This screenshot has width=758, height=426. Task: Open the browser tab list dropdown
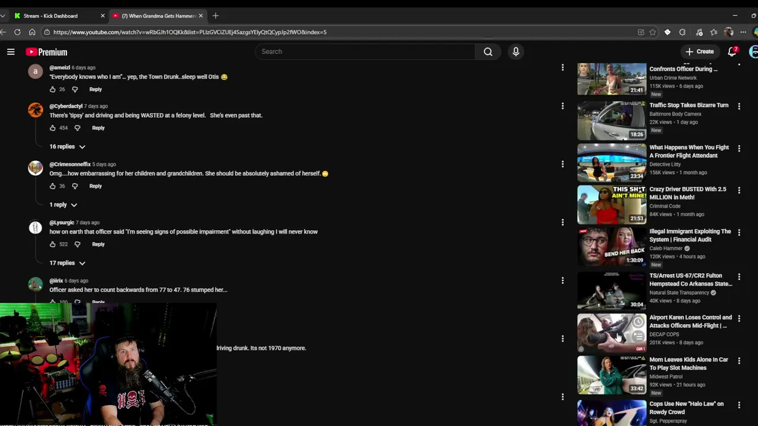[x=3, y=16]
